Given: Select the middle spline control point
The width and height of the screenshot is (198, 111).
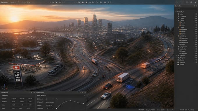Looking at the screenshot, I should 70,101.
